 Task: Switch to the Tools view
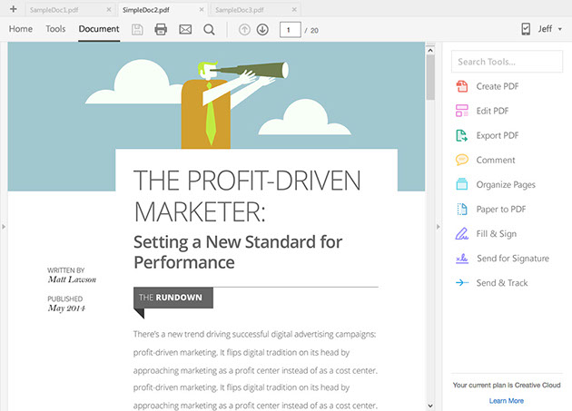pos(55,29)
